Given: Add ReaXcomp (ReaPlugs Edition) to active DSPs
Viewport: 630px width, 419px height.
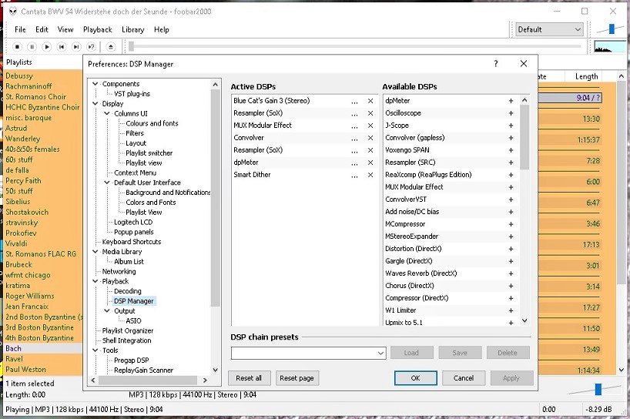Looking at the screenshot, I should (511, 175).
